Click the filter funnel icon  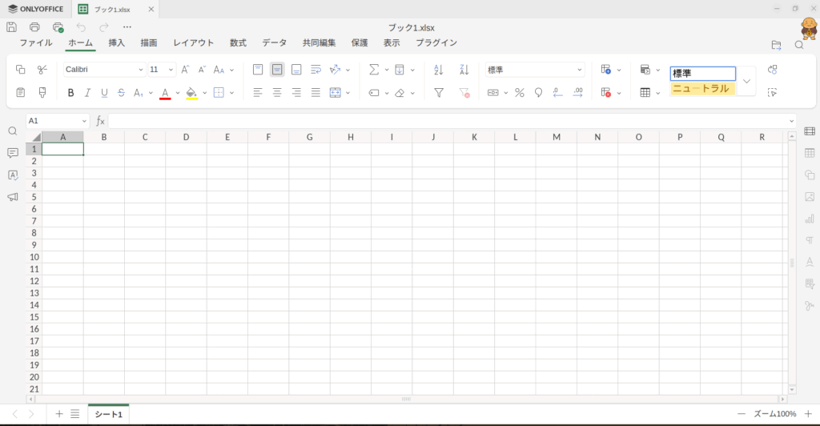439,93
